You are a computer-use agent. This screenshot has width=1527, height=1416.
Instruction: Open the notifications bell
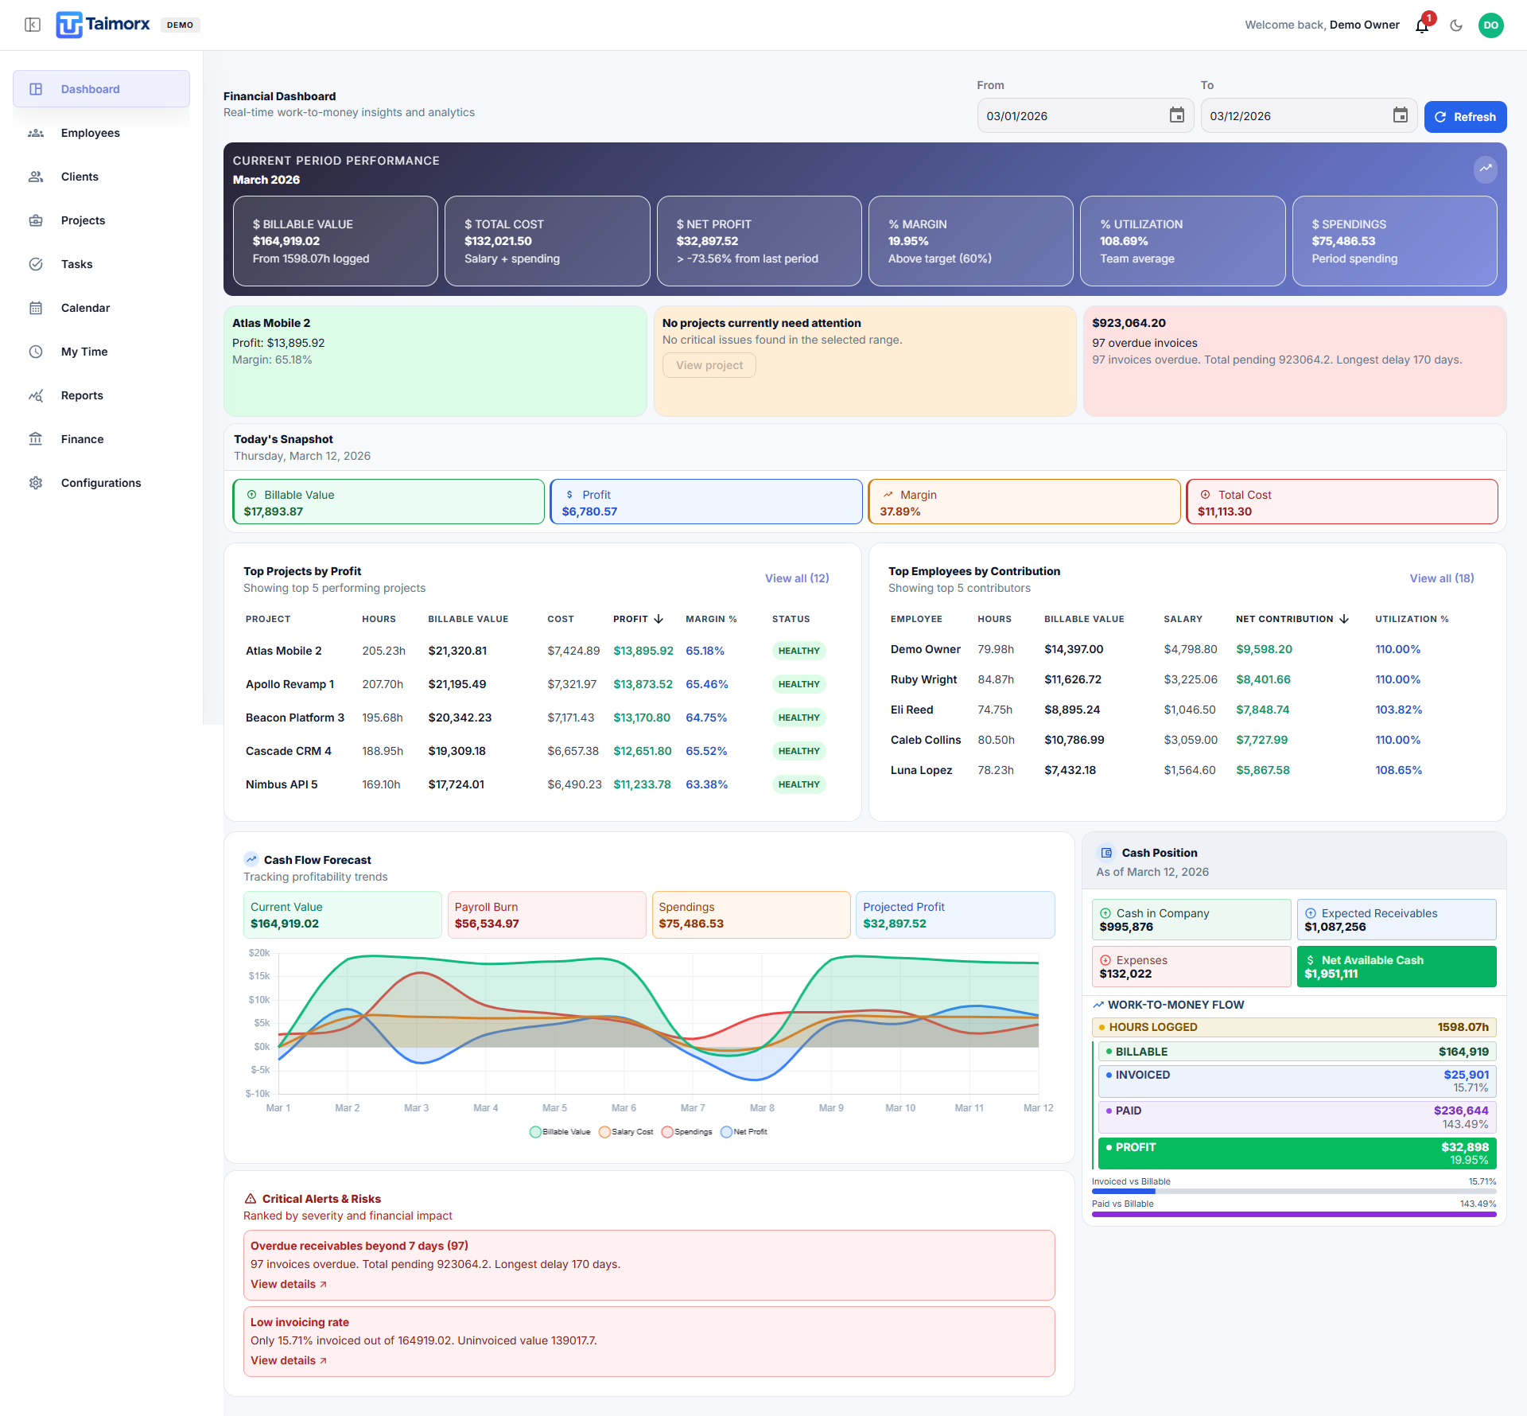click(1422, 25)
